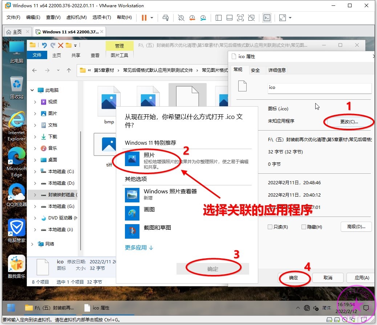Open the 查看 ribbon tab in Explorer

(x=95, y=55)
